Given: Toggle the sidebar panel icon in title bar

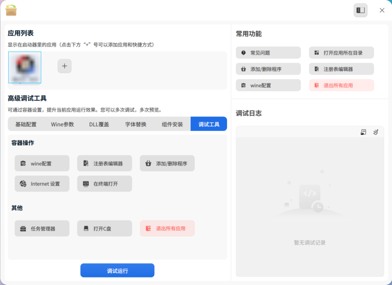Looking at the screenshot, I should coord(360,10).
